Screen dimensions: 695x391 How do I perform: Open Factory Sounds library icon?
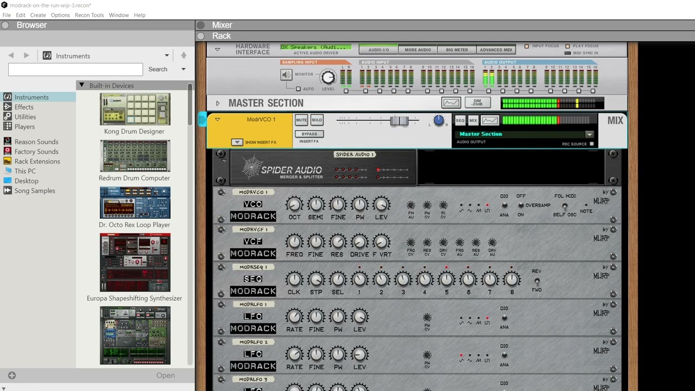point(8,152)
